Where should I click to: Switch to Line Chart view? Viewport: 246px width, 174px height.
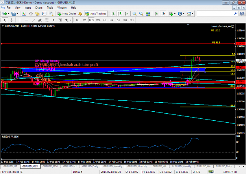[x=127, y=14]
